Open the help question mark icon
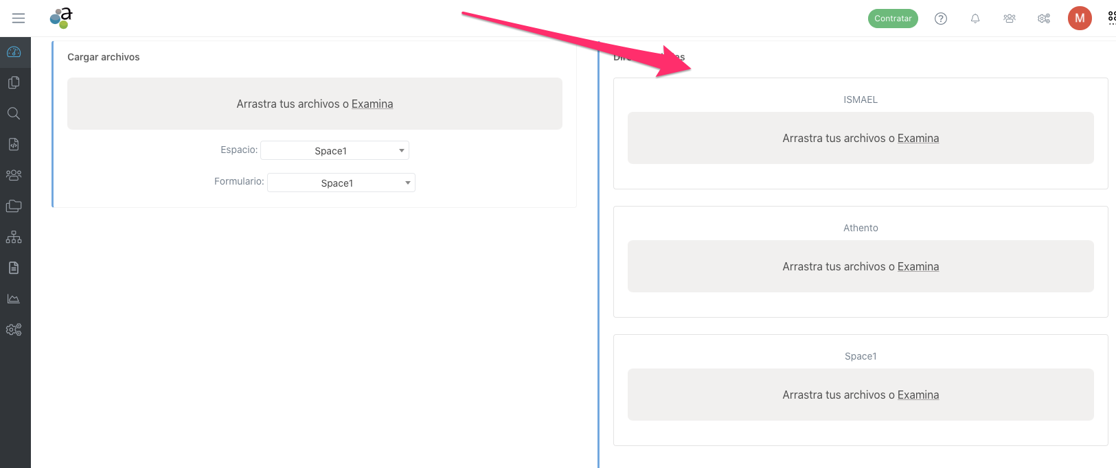The height and width of the screenshot is (468, 1116). 941,19
